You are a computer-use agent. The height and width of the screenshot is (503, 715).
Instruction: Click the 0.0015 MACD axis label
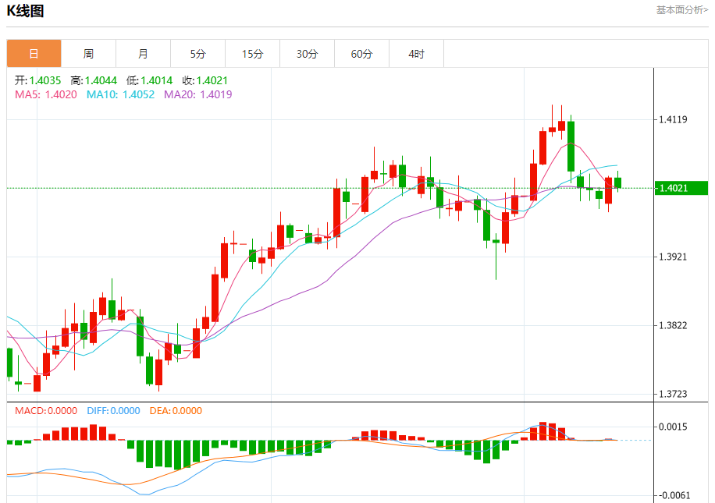click(673, 427)
